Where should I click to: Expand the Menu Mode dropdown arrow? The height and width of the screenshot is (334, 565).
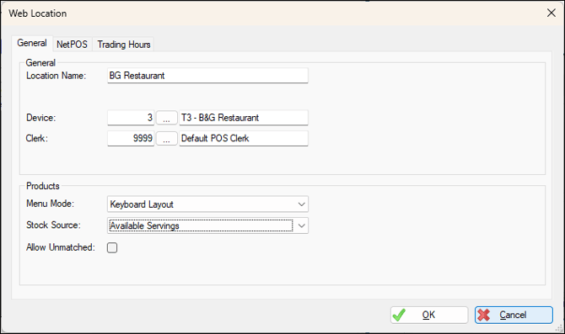click(x=302, y=204)
